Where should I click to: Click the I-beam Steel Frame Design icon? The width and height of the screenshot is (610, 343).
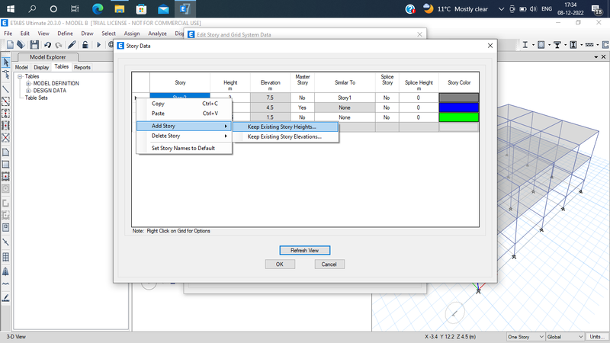(525, 45)
